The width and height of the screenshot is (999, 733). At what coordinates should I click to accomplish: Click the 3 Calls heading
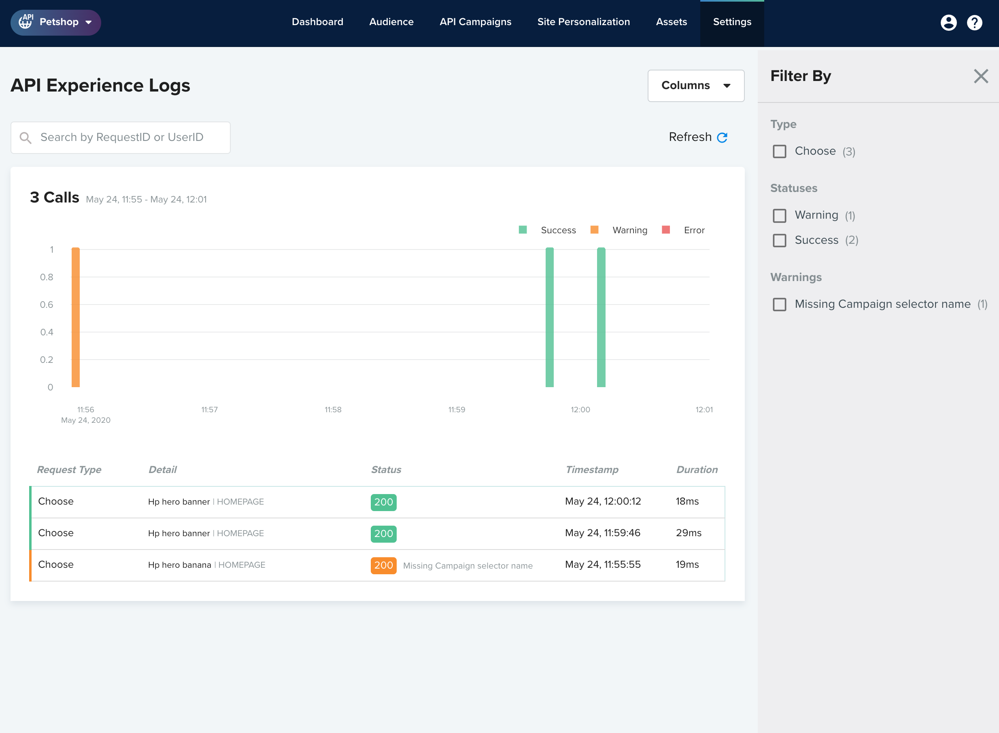(55, 198)
